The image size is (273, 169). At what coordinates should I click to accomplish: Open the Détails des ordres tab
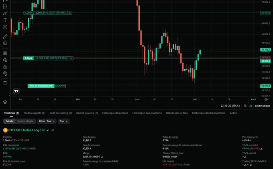[x=177, y=113]
